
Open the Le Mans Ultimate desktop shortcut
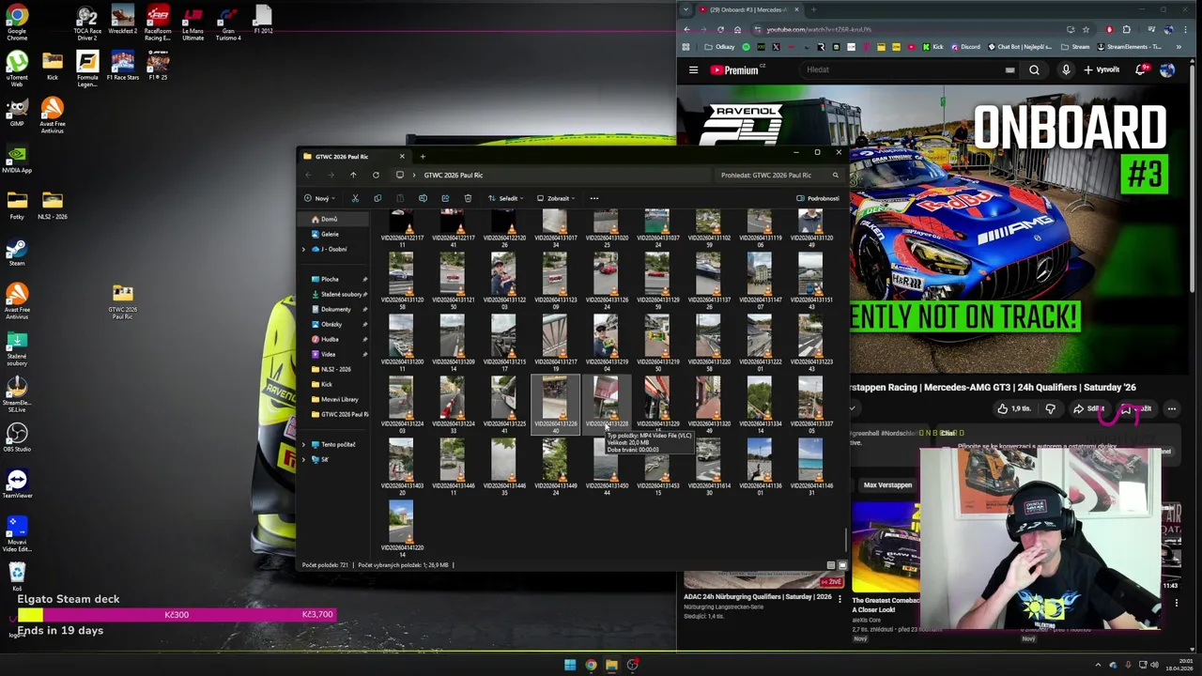(x=193, y=23)
